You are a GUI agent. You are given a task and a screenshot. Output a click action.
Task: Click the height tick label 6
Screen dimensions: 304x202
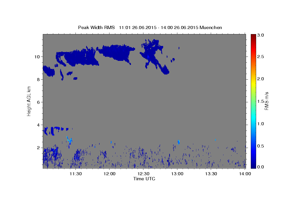coord(39,102)
